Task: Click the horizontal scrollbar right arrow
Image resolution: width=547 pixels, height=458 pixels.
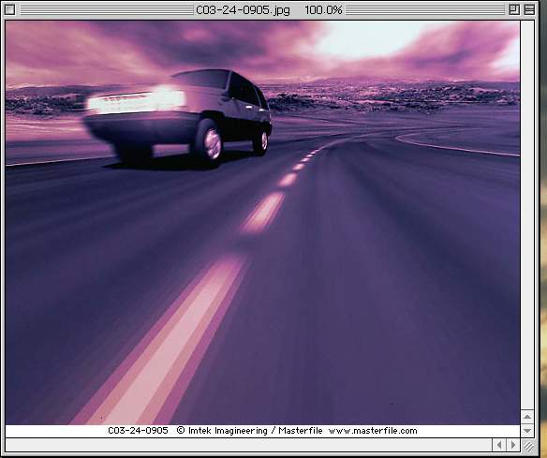Action: [x=513, y=445]
